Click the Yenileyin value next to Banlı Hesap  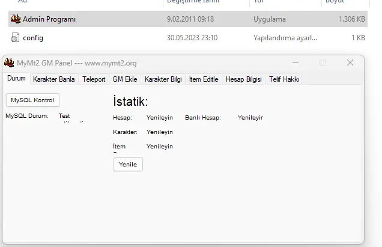(x=250, y=118)
